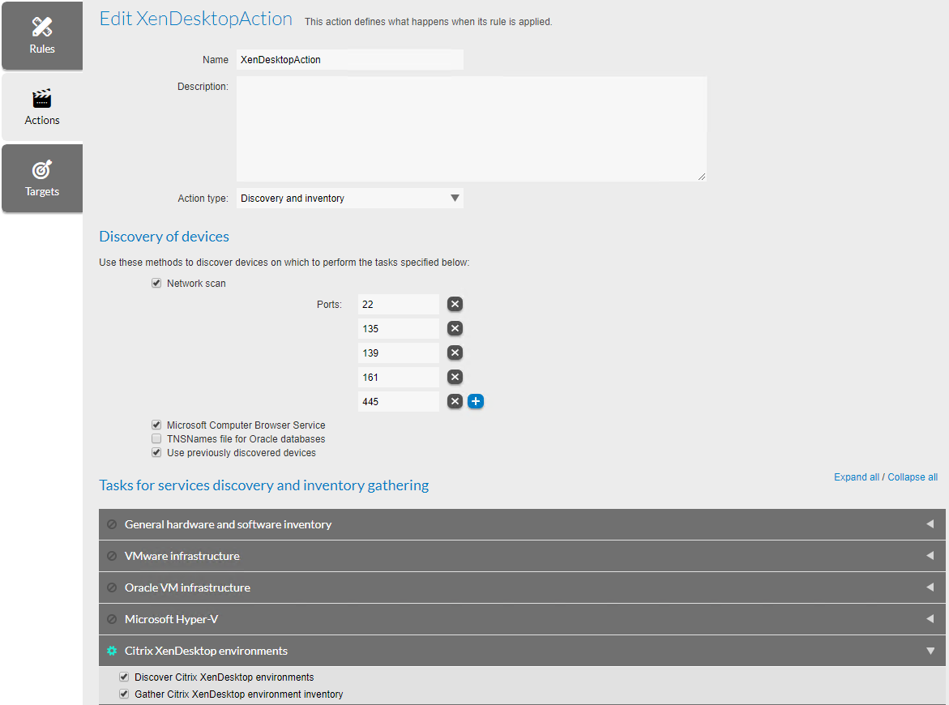This screenshot has height=705, width=949.
Task: Click the disabled icon on VMware infrastructure header
Action: tap(111, 556)
